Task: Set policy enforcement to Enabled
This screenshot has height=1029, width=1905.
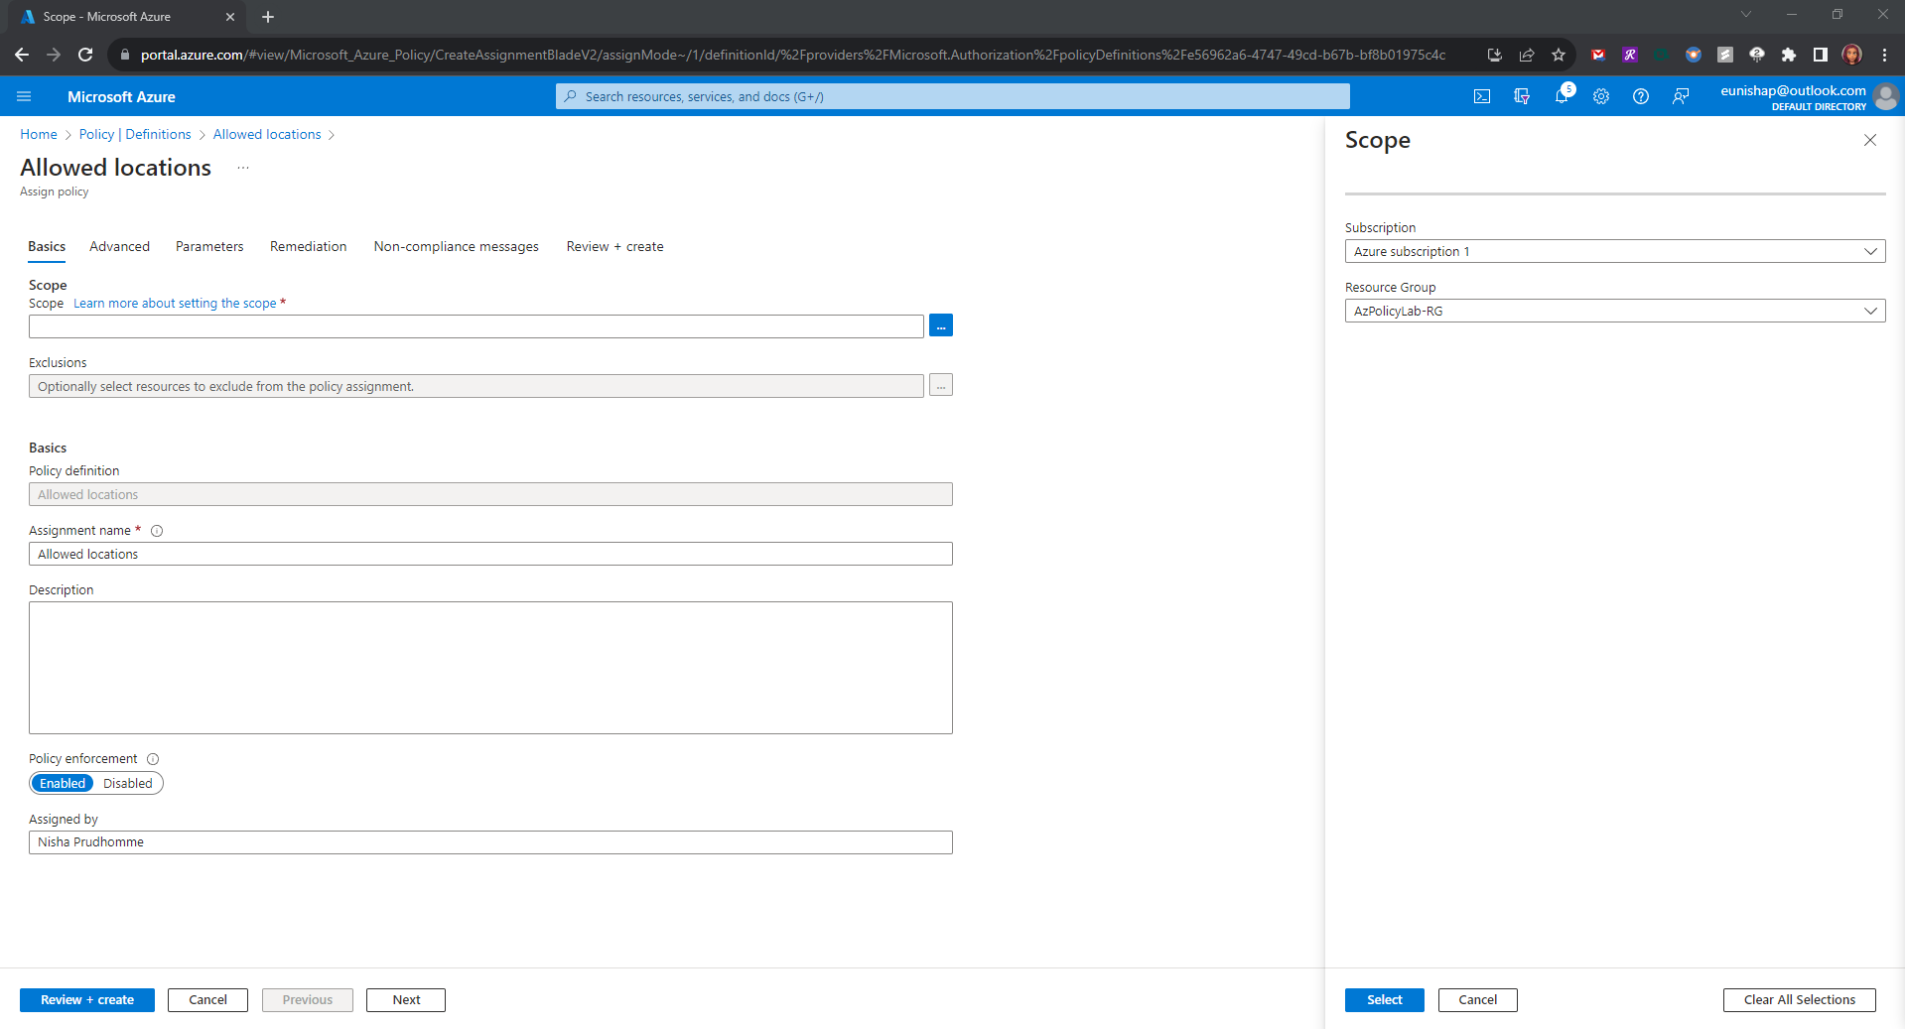Action: click(x=63, y=783)
